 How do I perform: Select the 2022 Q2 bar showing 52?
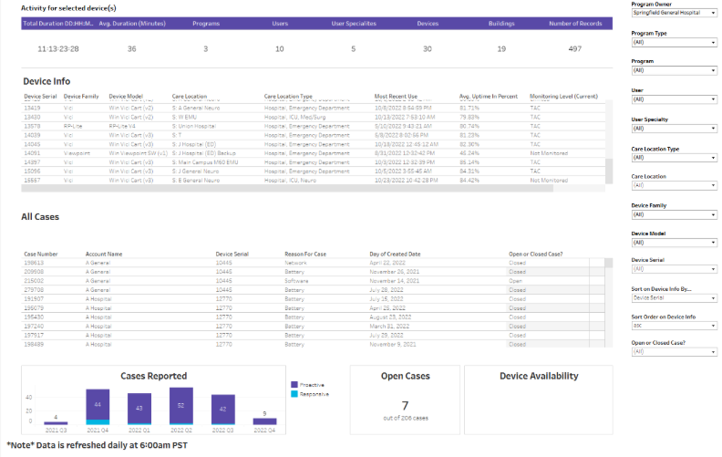click(180, 407)
